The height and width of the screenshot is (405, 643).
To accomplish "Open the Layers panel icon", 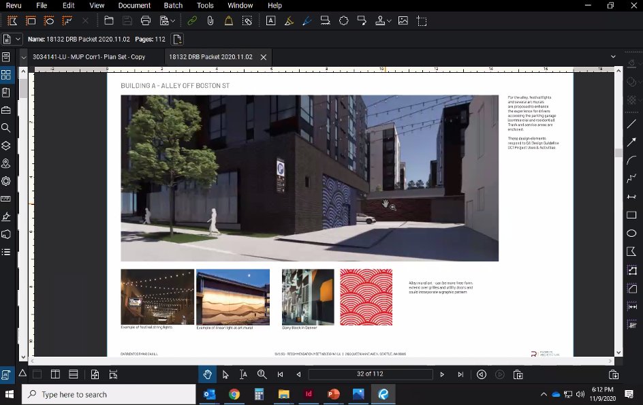I will click(x=6, y=146).
